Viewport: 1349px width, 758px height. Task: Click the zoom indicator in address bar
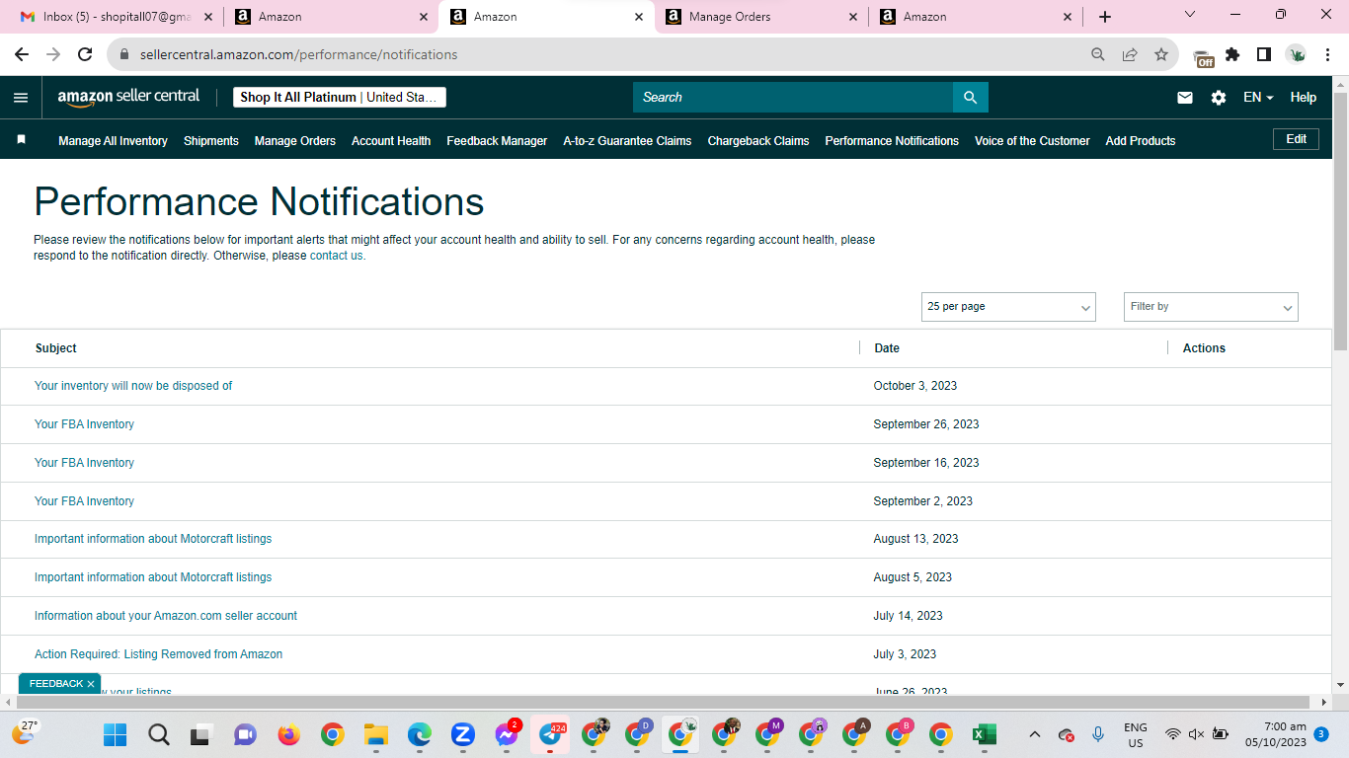(x=1098, y=55)
